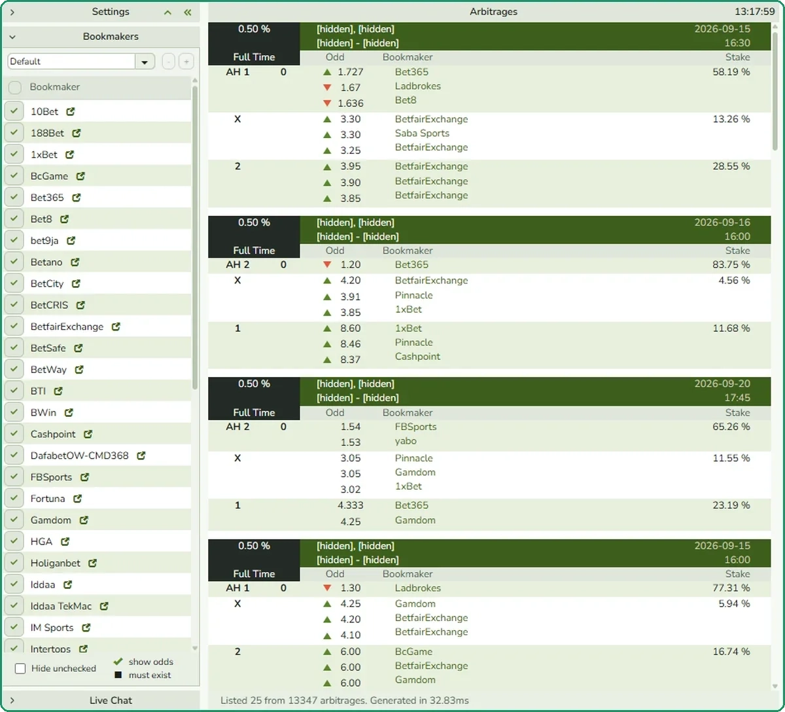Image resolution: width=785 pixels, height=712 pixels.
Task: Uncheck the Iddaa bookmaker checkbox
Action: [x=14, y=584]
